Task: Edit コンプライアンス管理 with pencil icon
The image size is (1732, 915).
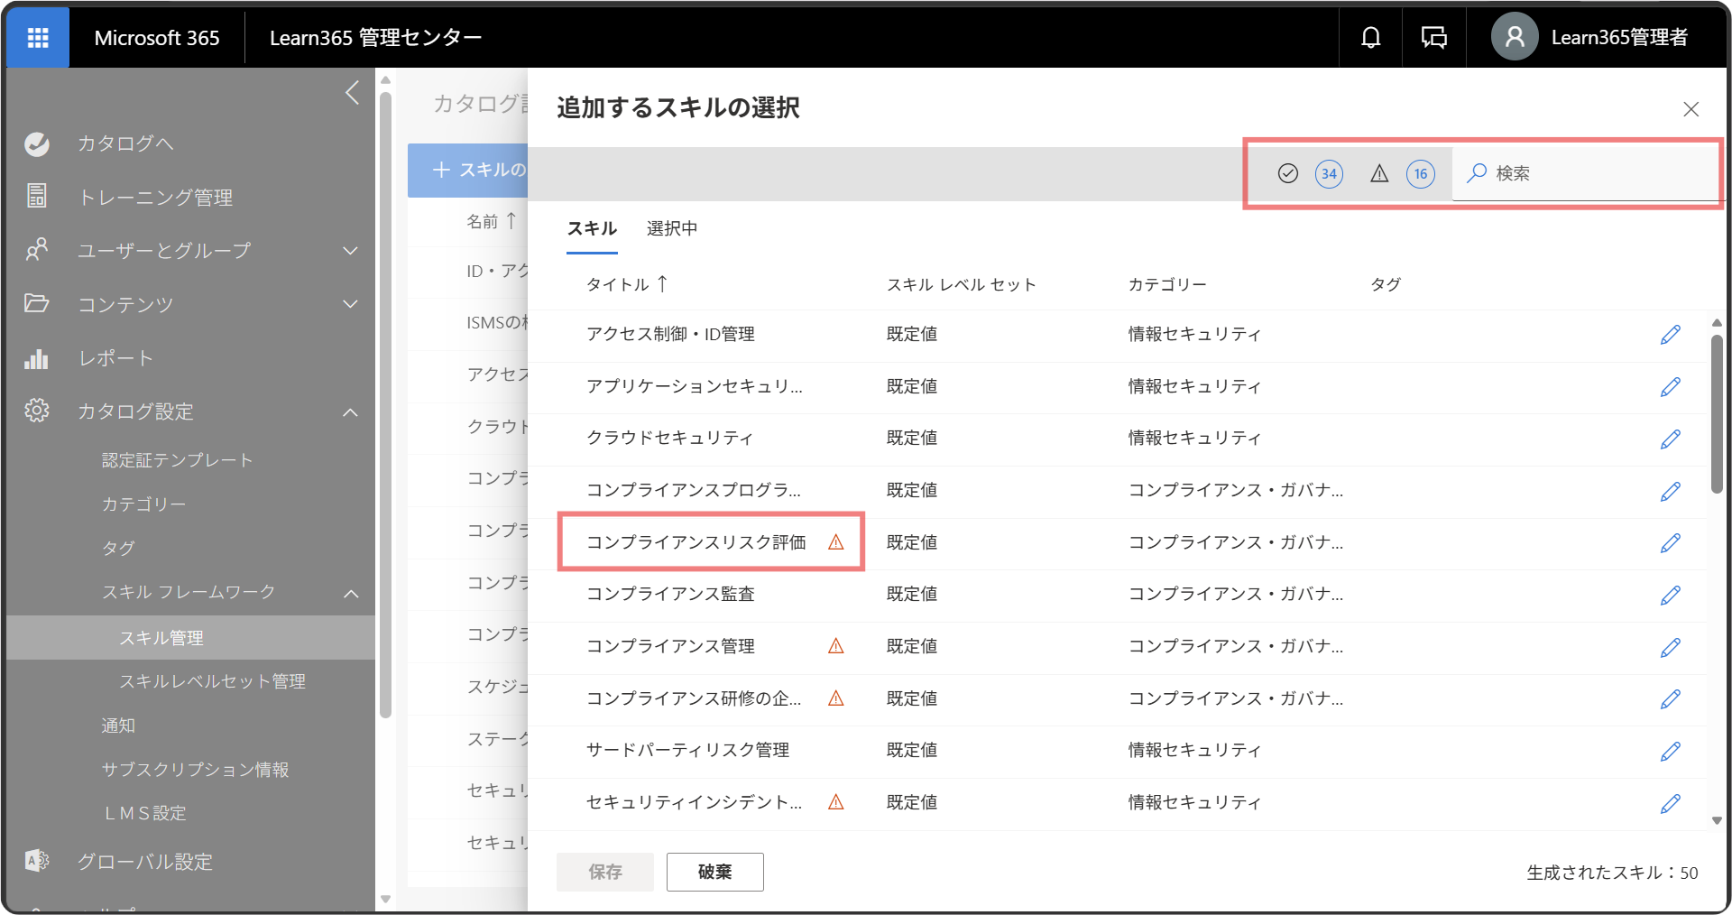Action: click(1670, 647)
